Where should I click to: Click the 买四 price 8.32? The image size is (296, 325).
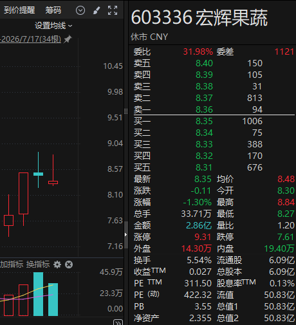tap(204, 156)
